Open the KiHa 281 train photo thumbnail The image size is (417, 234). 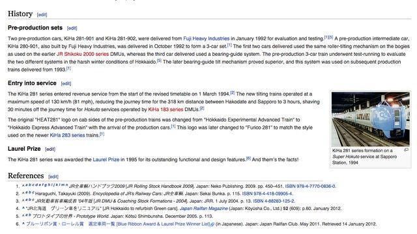371,119
